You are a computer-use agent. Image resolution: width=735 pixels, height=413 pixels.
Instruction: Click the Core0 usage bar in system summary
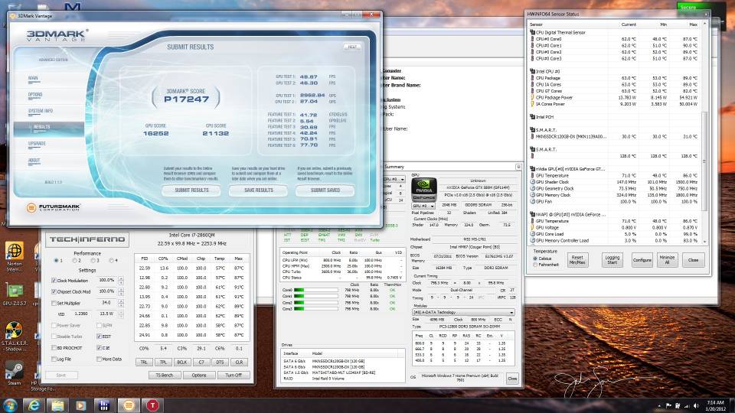[316, 291]
